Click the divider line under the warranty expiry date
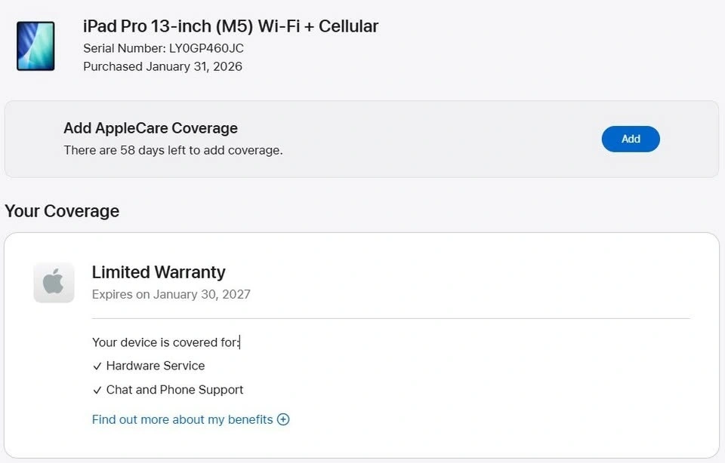The height and width of the screenshot is (463, 725). [390, 318]
